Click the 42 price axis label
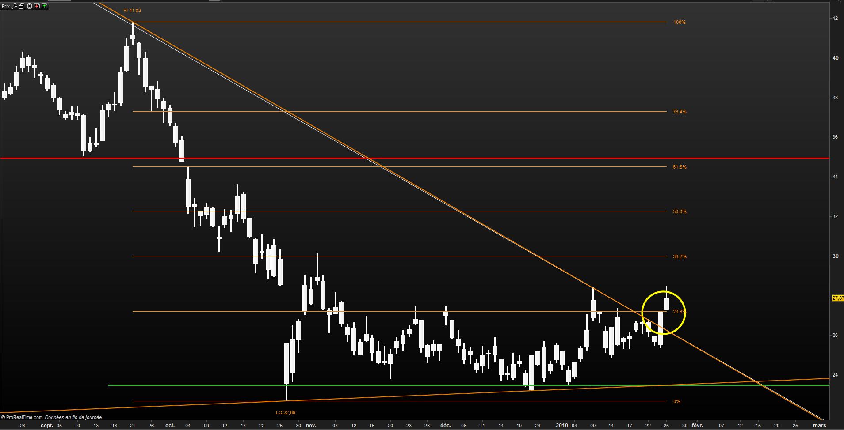 (x=835, y=18)
